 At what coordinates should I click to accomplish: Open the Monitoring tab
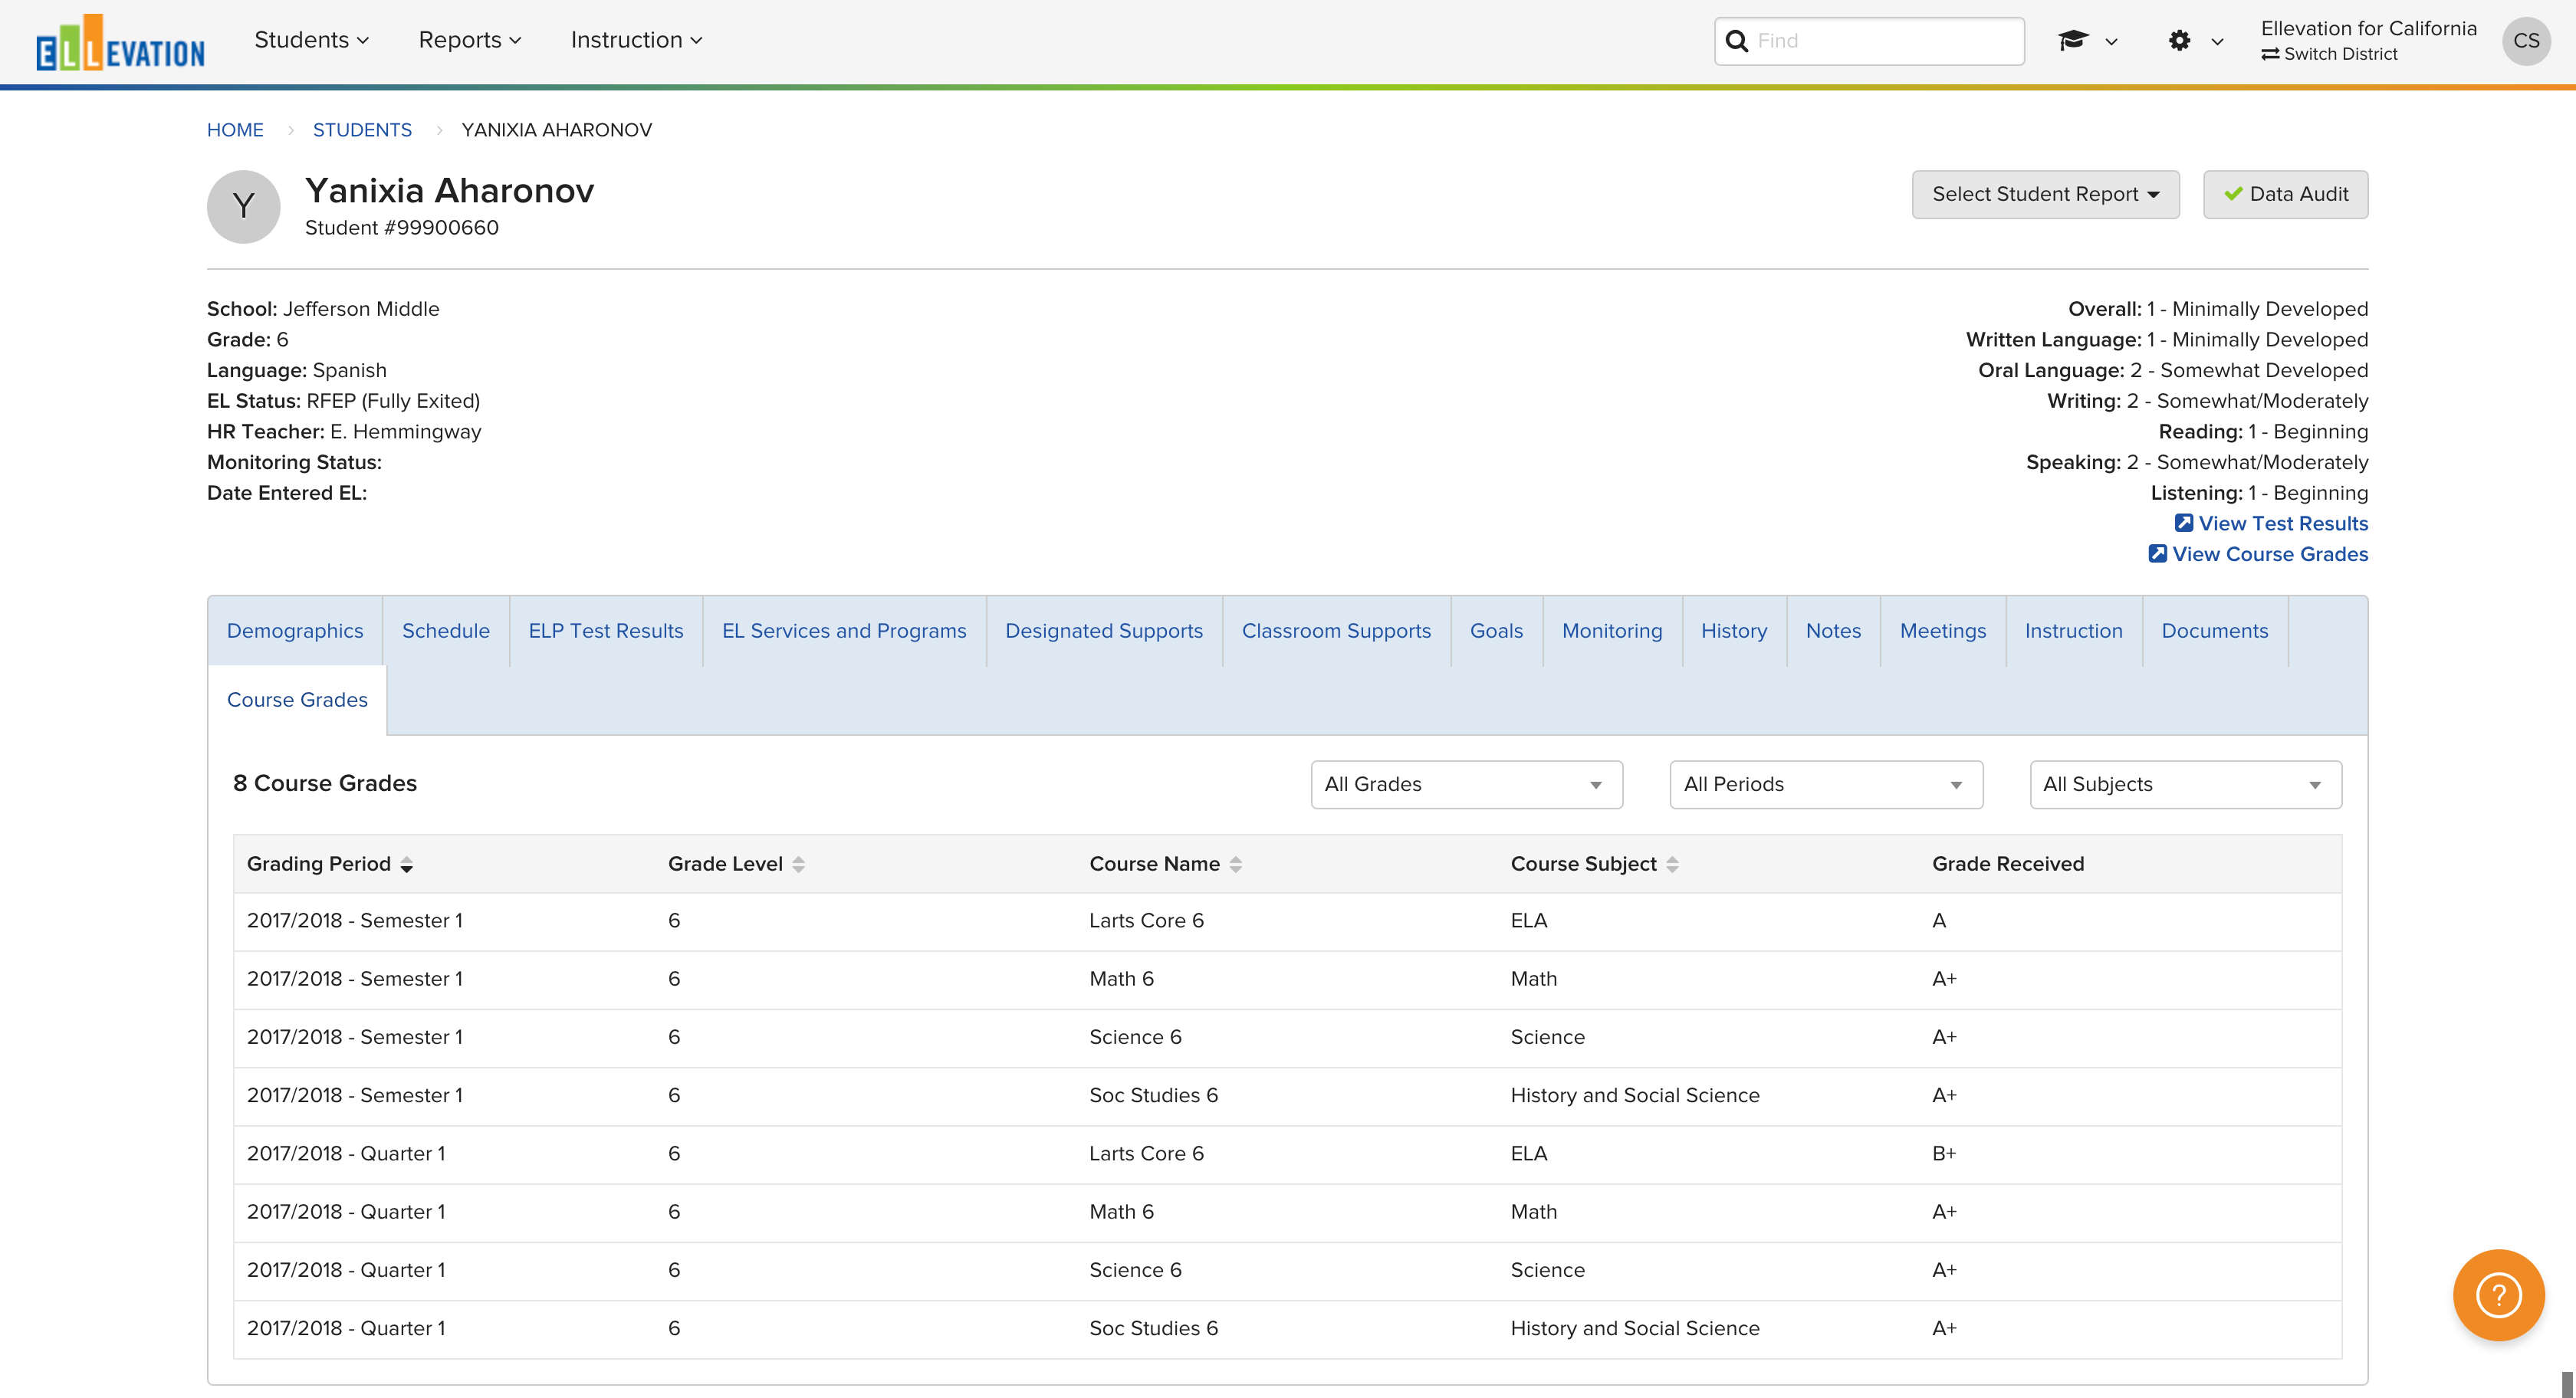point(1612,631)
